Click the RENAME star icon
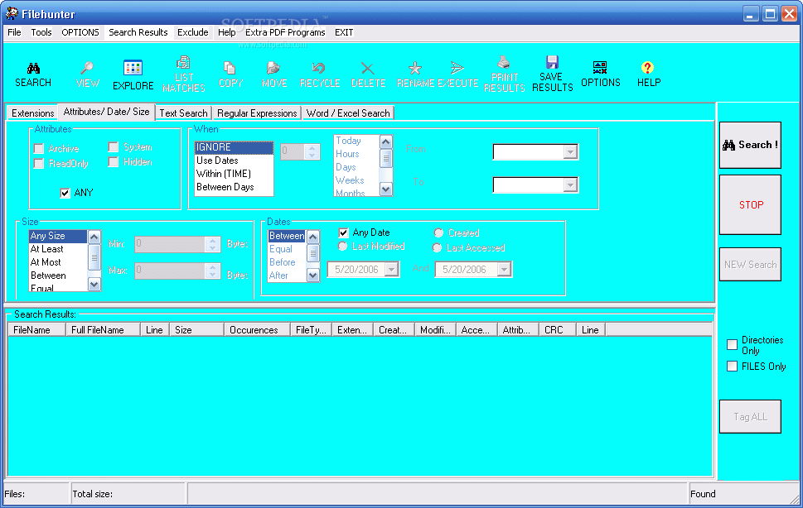Viewport: 803px width, 508px height. [415, 68]
